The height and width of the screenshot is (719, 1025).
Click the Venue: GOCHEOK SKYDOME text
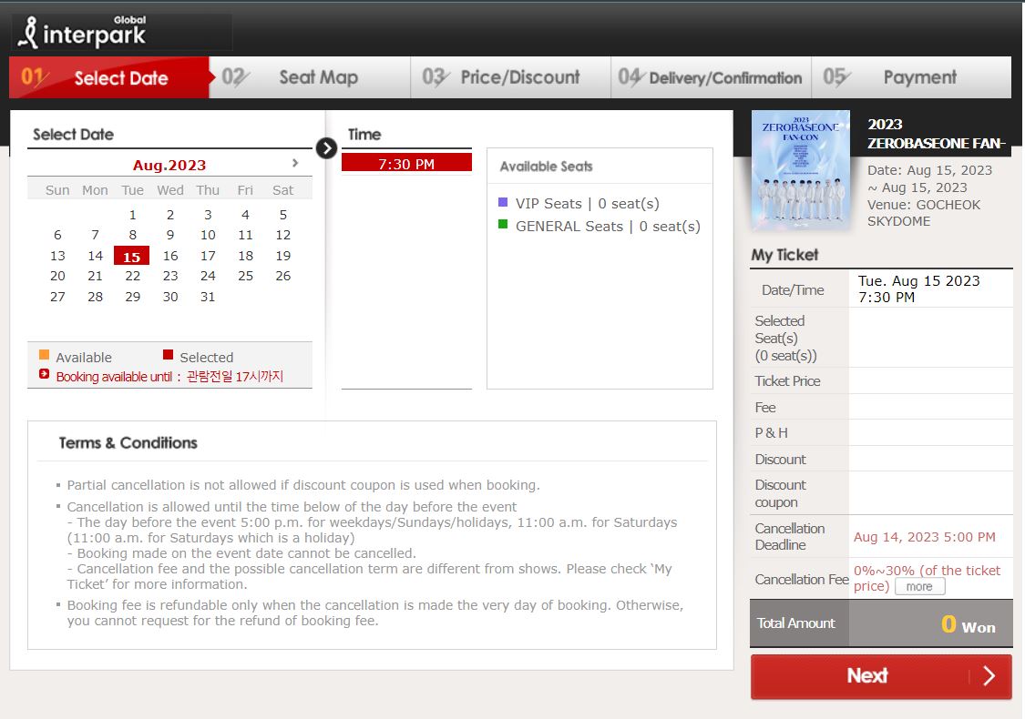tap(924, 213)
